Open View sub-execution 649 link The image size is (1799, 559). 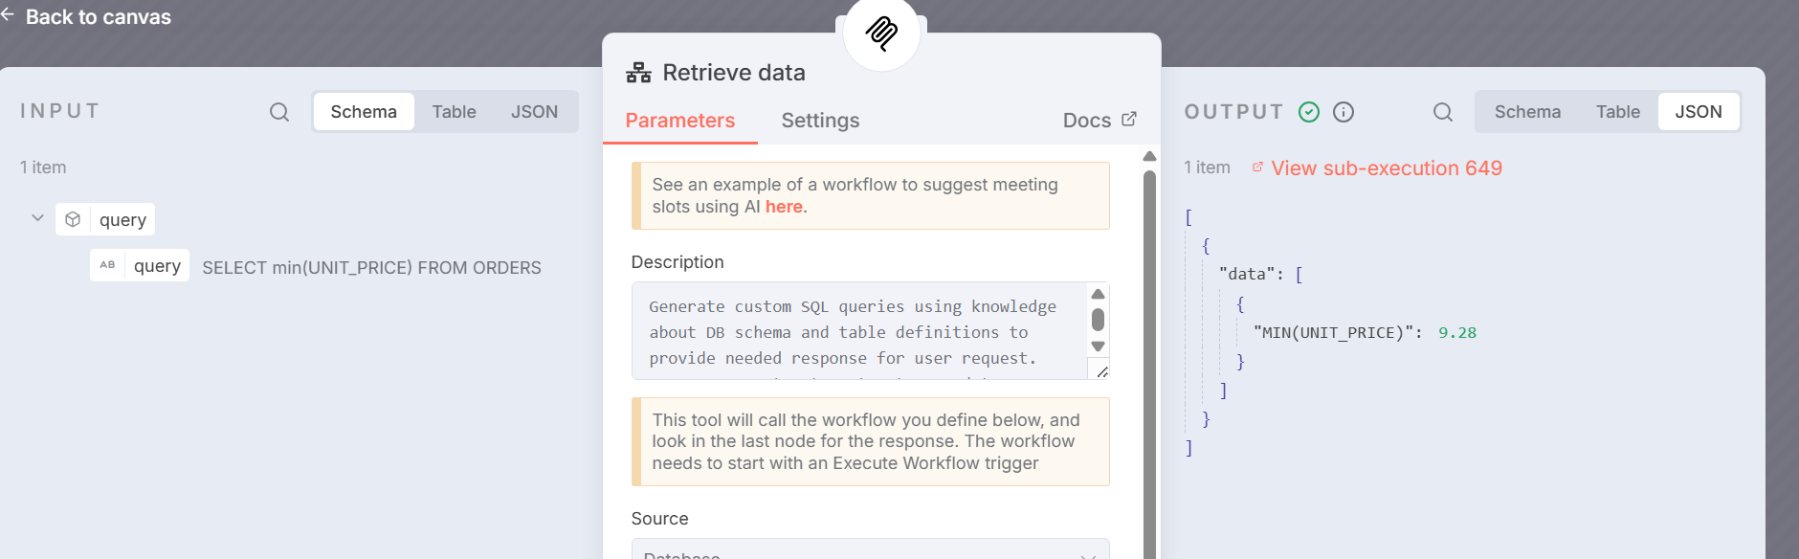point(1386,168)
